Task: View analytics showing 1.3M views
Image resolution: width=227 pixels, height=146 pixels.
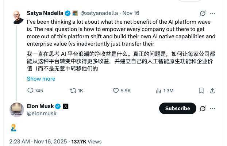Action: click(x=159, y=91)
